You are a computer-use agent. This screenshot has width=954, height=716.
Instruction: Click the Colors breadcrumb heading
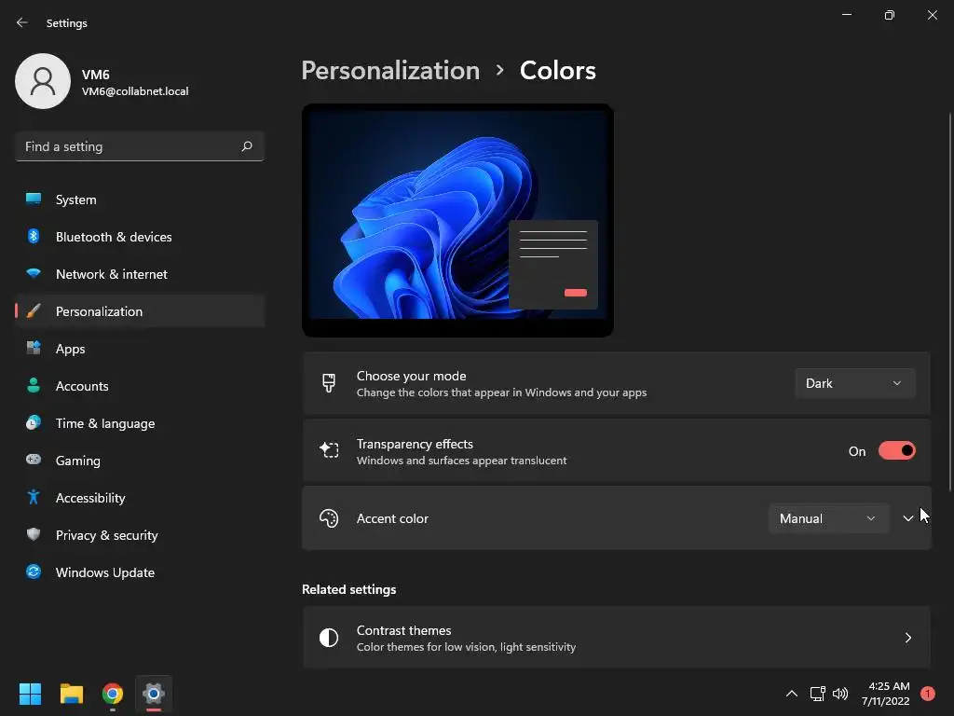tap(558, 70)
